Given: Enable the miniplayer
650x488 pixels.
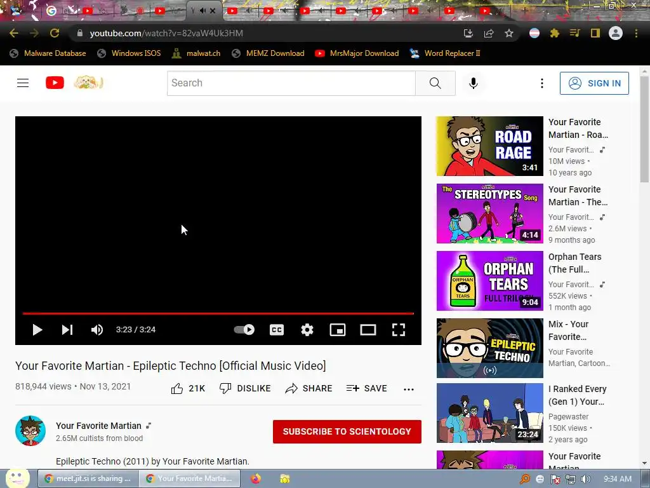Looking at the screenshot, I should click(338, 330).
